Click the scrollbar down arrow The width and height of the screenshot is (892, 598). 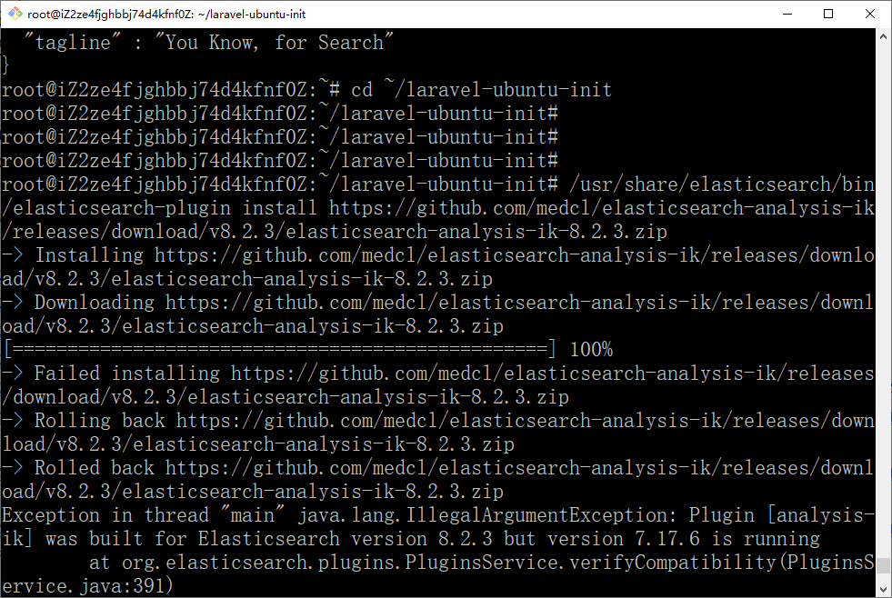tap(884, 589)
